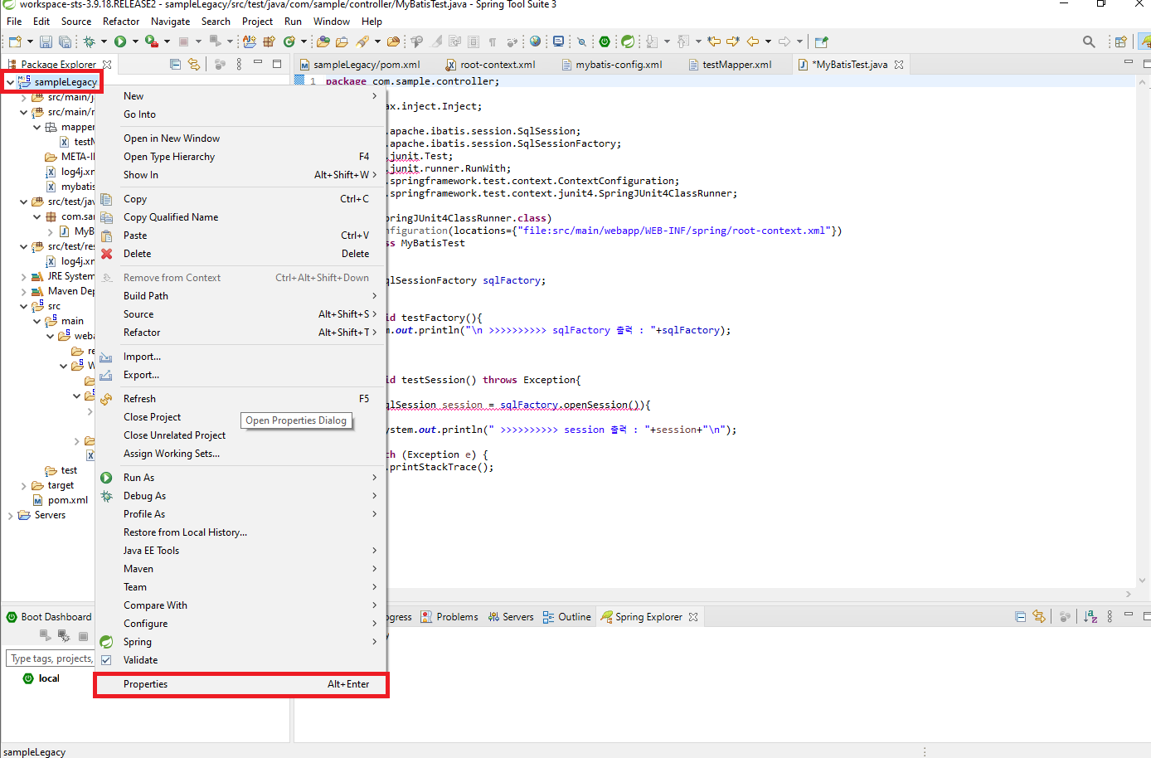Click the red Delete X icon in context menu
Image resolution: width=1151 pixels, height=758 pixels.
106,254
